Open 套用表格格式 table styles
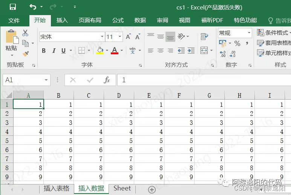291x195 pixels. pyautogui.click(x=274, y=43)
